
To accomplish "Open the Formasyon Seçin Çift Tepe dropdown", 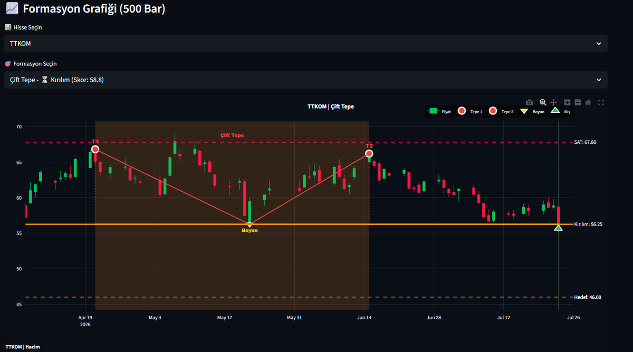I will click(305, 80).
